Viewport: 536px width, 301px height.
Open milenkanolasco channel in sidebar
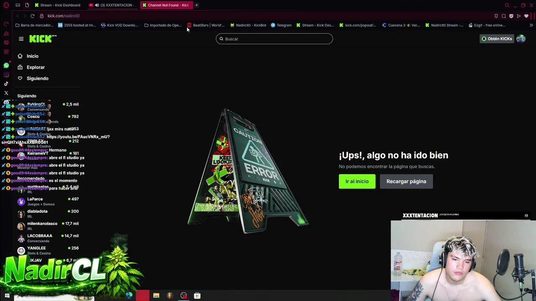pos(48,226)
